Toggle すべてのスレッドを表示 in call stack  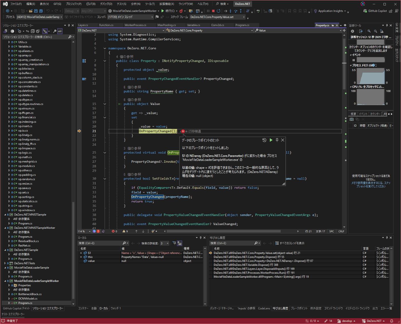[x=290, y=243]
